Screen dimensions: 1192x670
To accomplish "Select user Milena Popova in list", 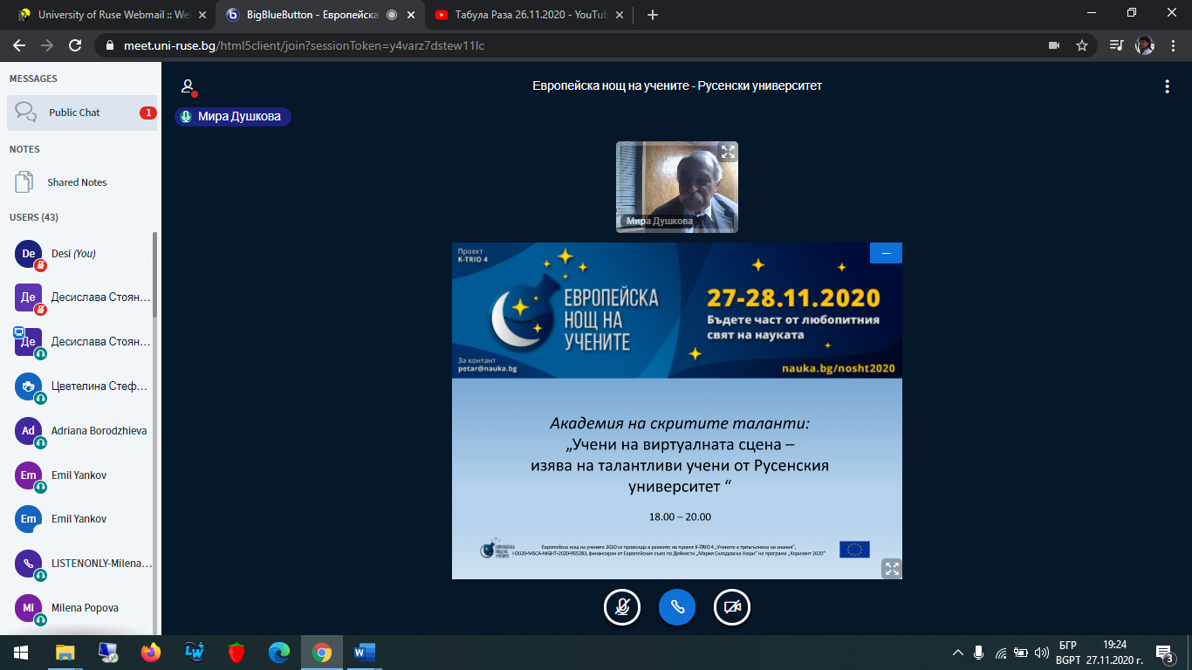I will pyautogui.click(x=85, y=608).
